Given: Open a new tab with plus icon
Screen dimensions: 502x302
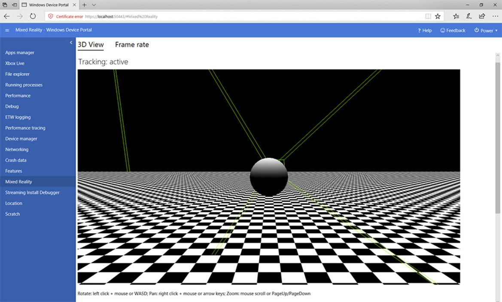Looking at the screenshot, I should coord(84,5).
